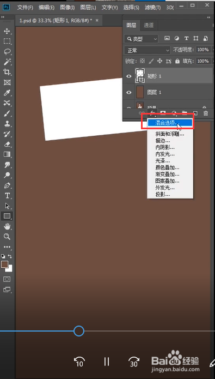The height and width of the screenshot is (379, 215).
Task: Choose 混合选项 from fx menu
Action: click(x=170, y=123)
